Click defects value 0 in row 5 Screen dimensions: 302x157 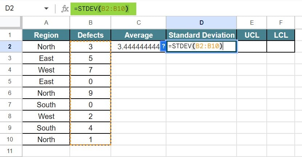(90, 82)
